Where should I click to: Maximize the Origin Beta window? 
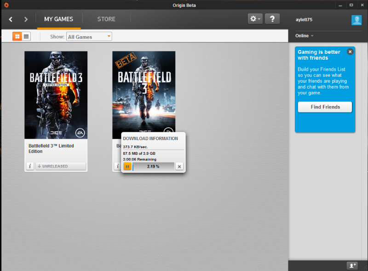click(x=351, y=5)
